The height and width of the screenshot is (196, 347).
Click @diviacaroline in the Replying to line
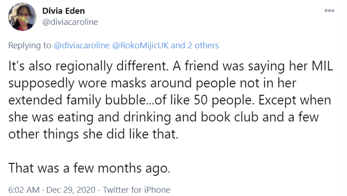pyautogui.click(x=82, y=46)
